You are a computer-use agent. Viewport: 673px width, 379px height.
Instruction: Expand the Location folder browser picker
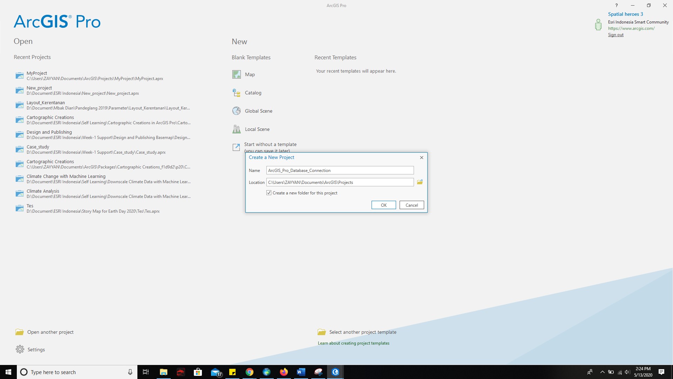(420, 182)
